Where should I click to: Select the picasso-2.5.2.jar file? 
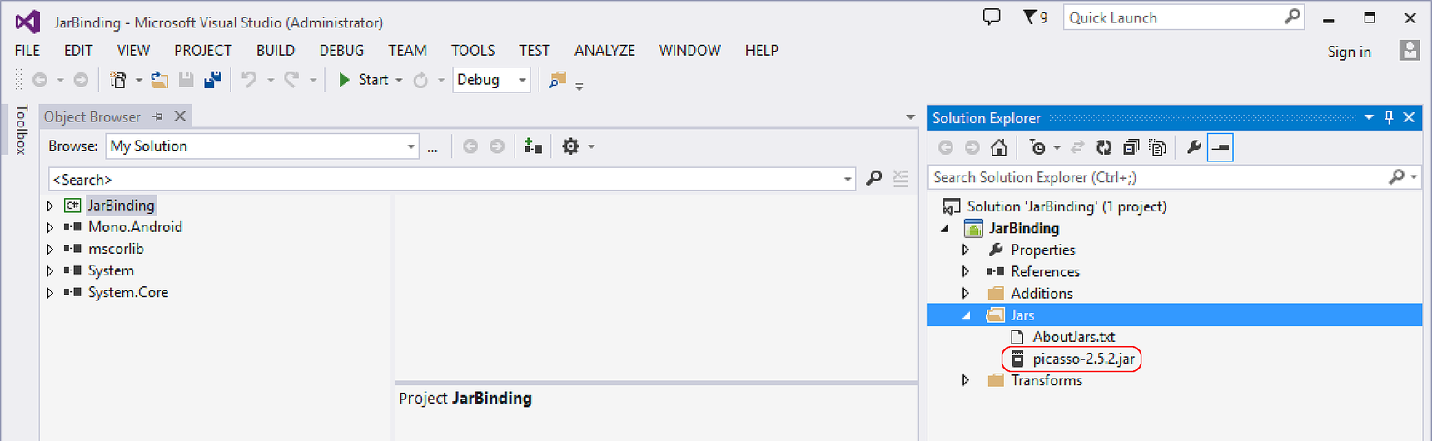coord(1083,359)
